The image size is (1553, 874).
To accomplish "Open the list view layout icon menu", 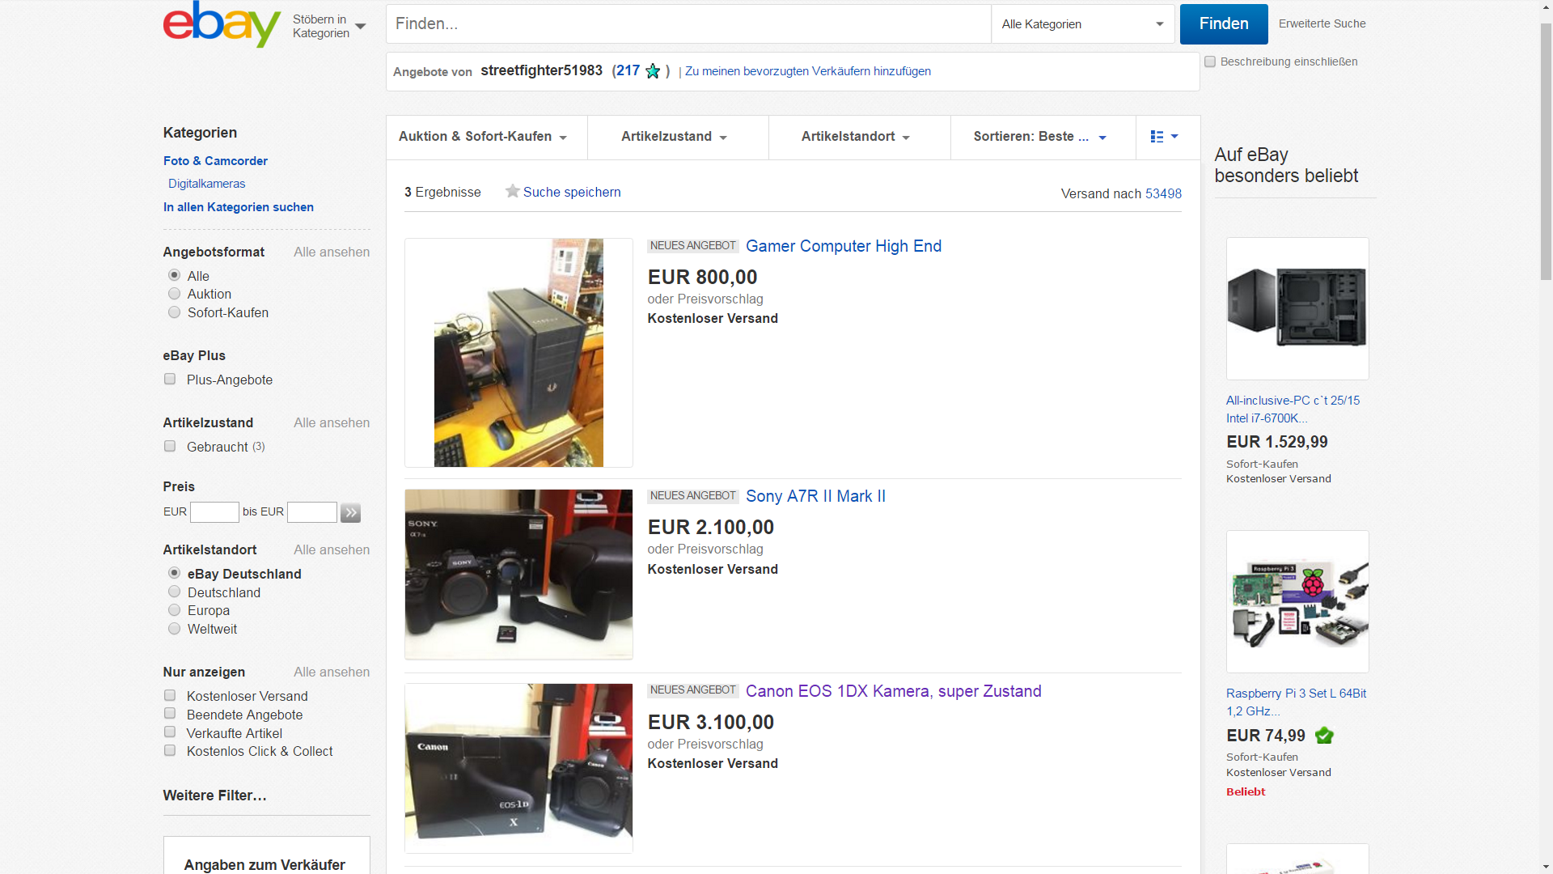I will point(1165,137).
